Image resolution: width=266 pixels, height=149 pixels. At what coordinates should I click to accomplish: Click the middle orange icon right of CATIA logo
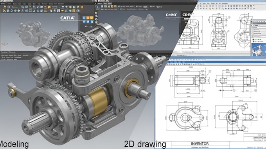88,18
